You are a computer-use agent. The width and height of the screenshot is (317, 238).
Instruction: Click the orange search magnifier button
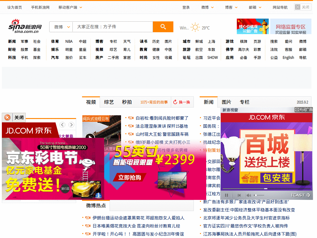(163, 27)
